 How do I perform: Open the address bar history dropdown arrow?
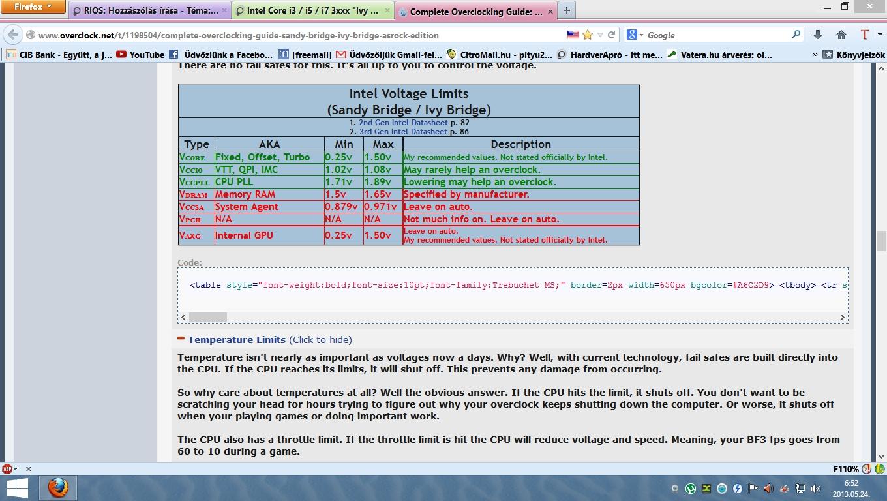(599, 35)
